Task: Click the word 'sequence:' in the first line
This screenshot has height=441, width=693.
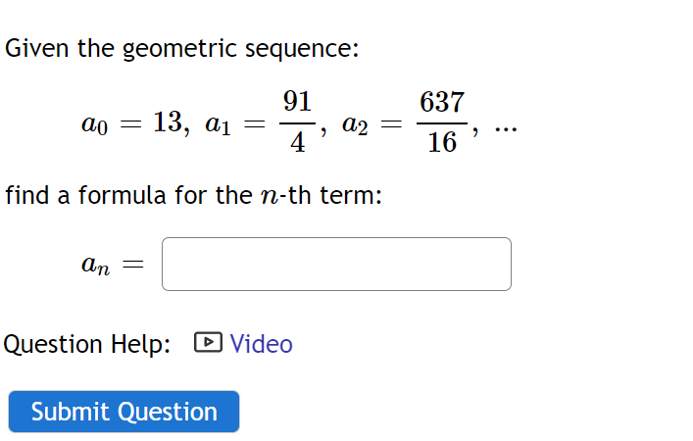Action: (x=302, y=50)
